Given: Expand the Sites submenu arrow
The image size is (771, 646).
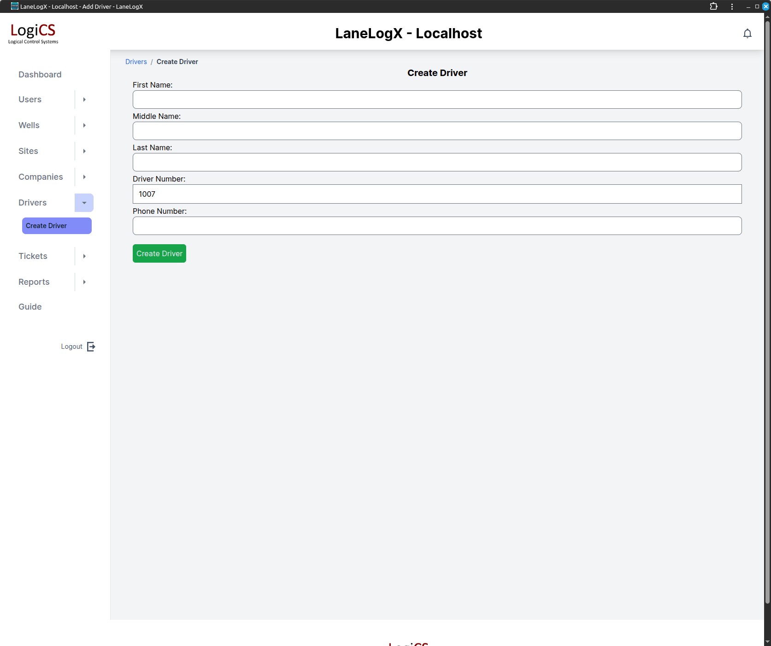Looking at the screenshot, I should tap(84, 151).
